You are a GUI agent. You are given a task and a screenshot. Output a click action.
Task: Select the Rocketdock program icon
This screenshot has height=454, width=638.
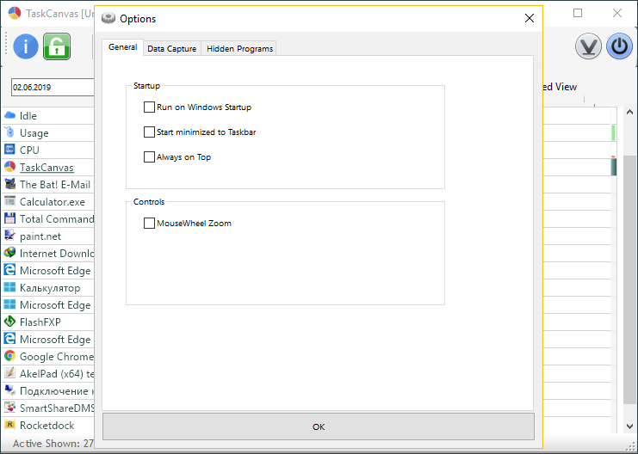[x=9, y=425]
